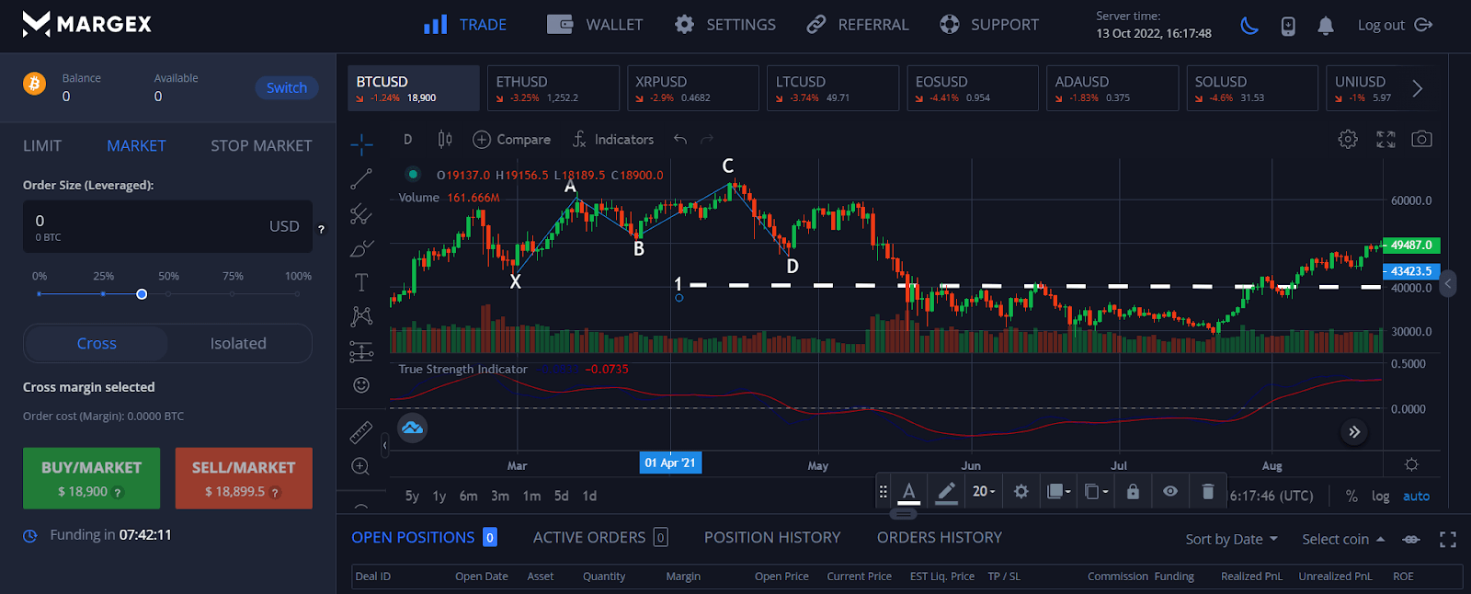
Task: Click the Order Size USD input field
Action: click(x=167, y=226)
